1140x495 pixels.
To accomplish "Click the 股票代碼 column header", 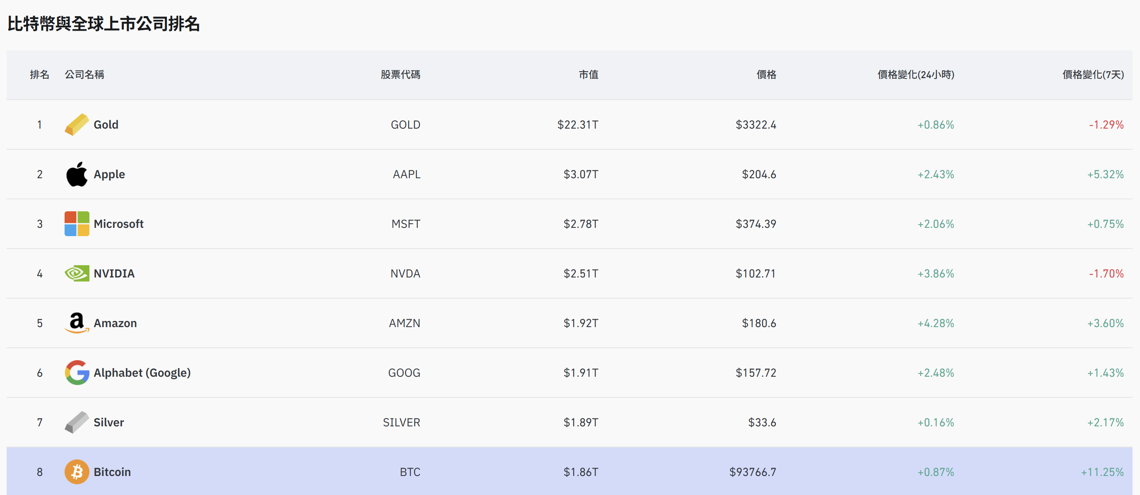I will [401, 75].
